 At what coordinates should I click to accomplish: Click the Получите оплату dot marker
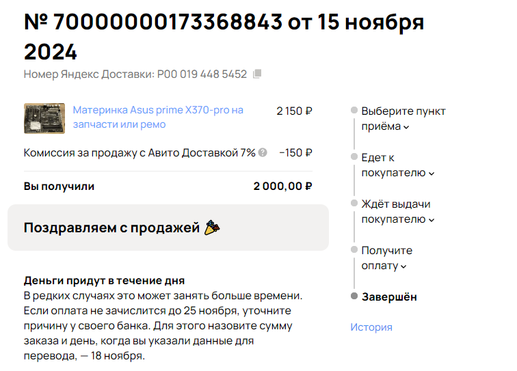[x=354, y=249]
